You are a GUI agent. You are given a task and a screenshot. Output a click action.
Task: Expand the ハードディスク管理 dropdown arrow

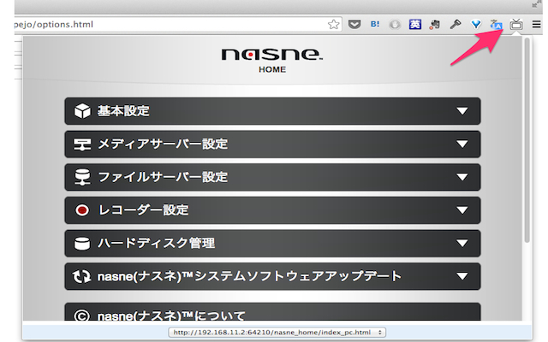[x=462, y=243]
